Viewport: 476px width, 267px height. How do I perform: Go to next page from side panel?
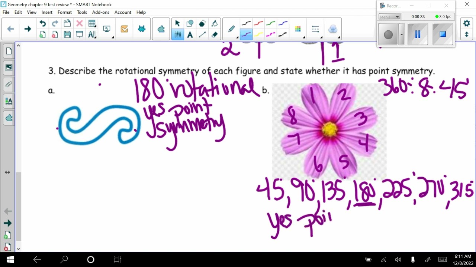pos(7,223)
